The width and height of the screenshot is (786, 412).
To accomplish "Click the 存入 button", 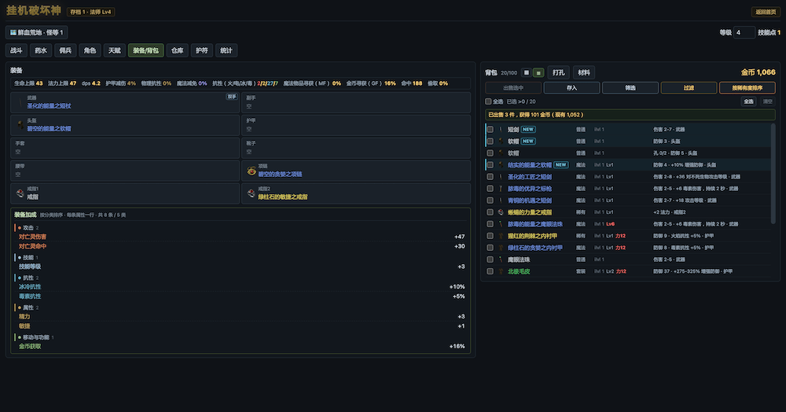I will point(572,88).
